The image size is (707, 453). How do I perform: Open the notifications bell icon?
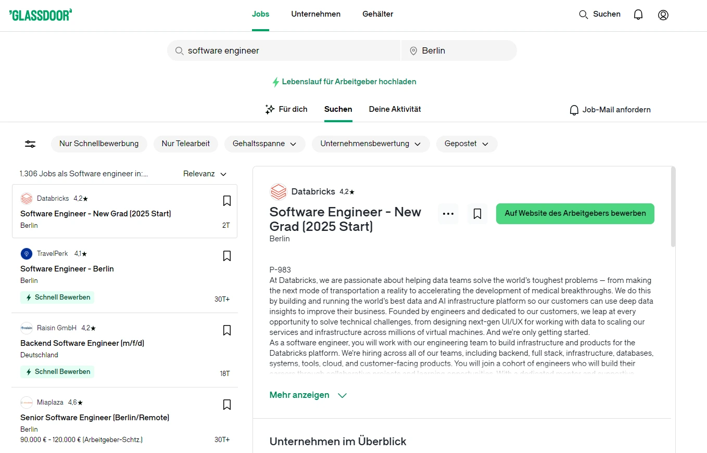638,15
